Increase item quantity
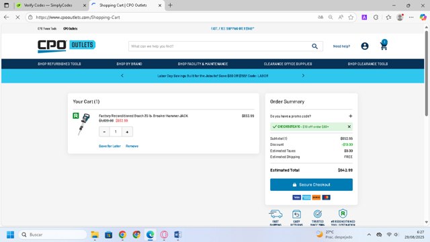The width and height of the screenshot is (430, 242). 127,132
